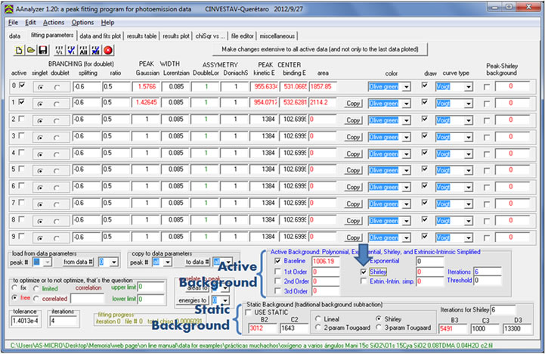Click the fit 1/1 toolbar icon
545x354 pixels.
coord(60,50)
